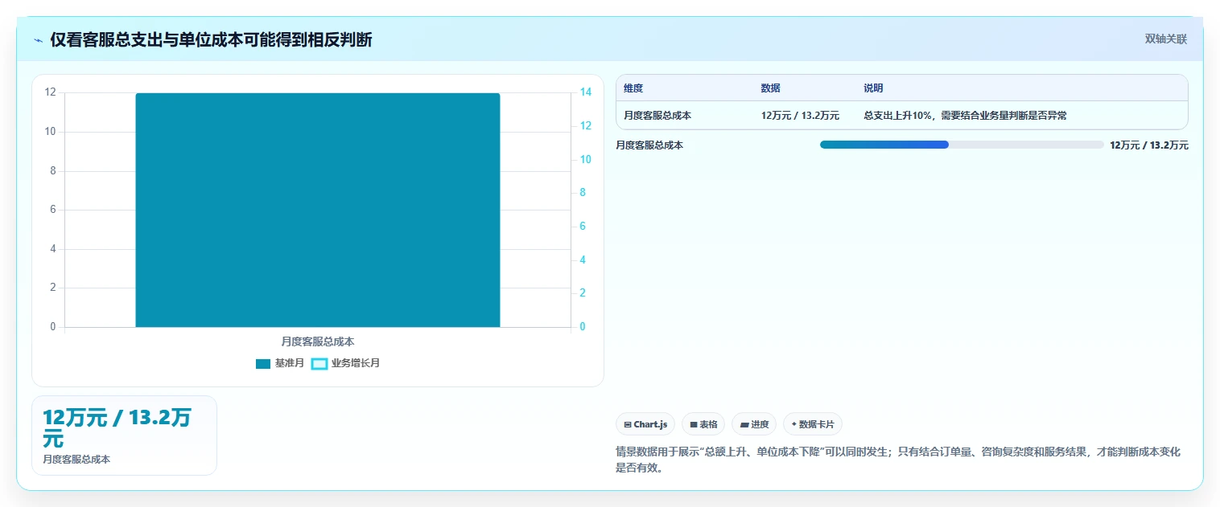Click the 维度 table column header

point(633,88)
